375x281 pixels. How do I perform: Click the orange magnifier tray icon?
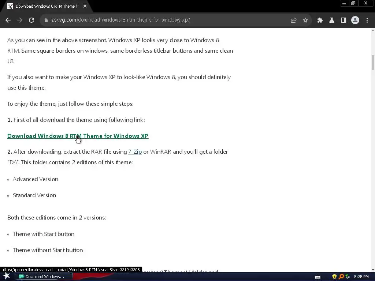(x=341, y=277)
